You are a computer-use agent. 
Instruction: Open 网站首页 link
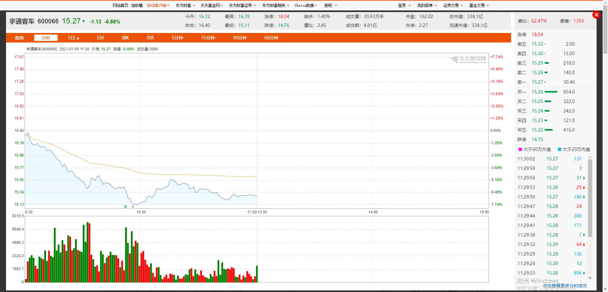click(120, 5)
